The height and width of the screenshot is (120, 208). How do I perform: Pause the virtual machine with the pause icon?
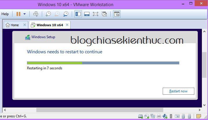tap(18, 14)
